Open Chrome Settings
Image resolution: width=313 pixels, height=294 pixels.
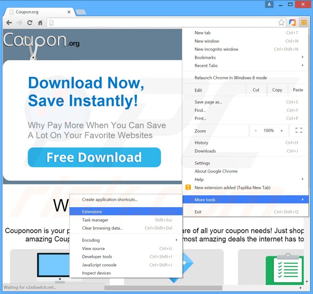point(246,163)
